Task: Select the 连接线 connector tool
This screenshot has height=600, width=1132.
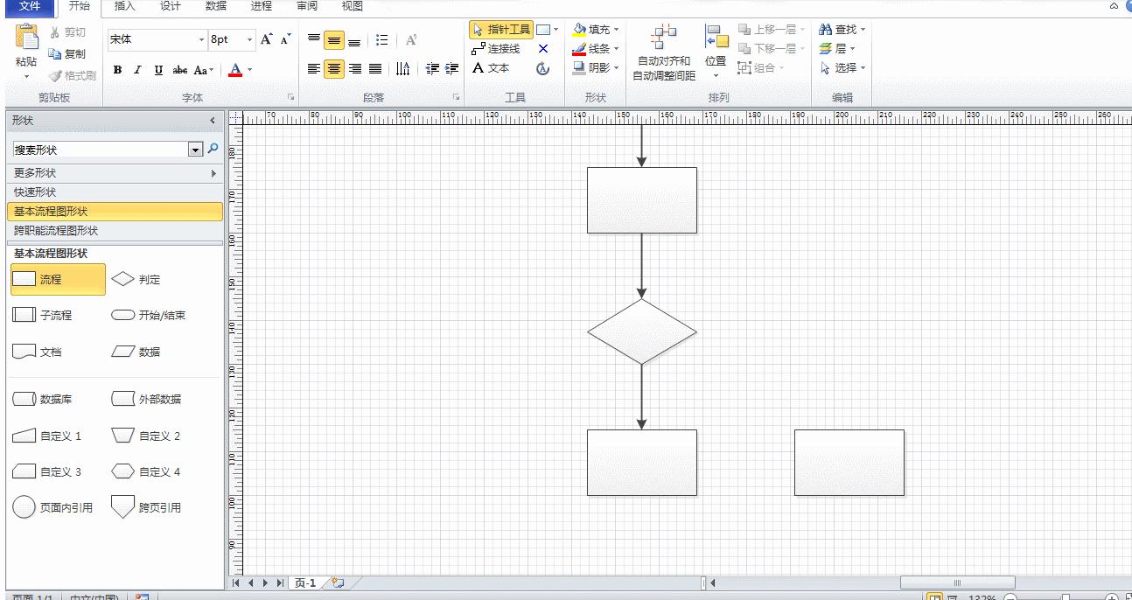Action: pyautogui.click(x=496, y=49)
